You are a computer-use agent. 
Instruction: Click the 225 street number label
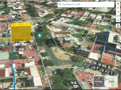[49, 36]
